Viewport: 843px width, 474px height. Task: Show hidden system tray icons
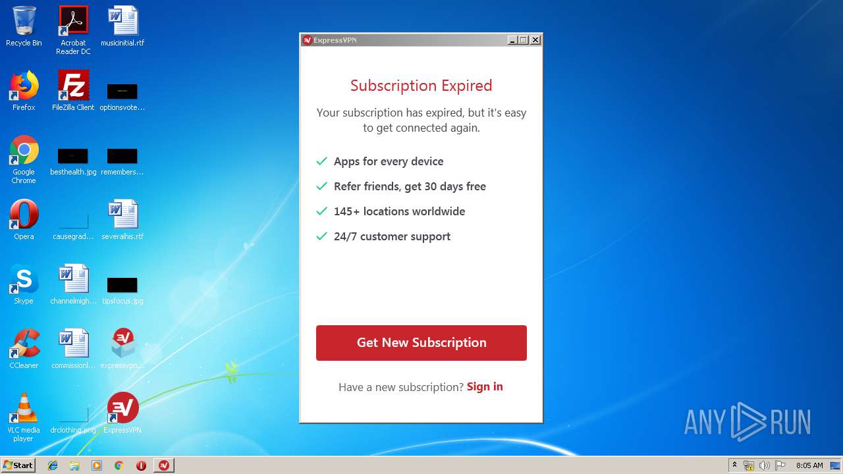(x=734, y=465)
